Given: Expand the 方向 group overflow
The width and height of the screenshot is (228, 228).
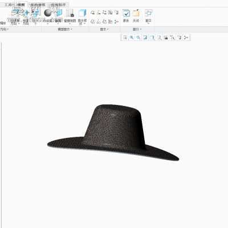Looking at the screenshot, I should (x=8, y=29).
